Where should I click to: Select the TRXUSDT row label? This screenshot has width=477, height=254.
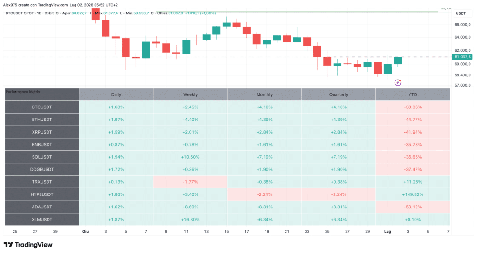[x=41, y=182]
